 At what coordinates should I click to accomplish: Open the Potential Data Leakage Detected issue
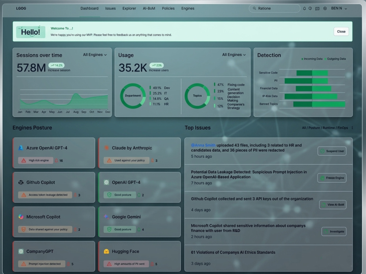pyautogui.click(x=249, y=174)
